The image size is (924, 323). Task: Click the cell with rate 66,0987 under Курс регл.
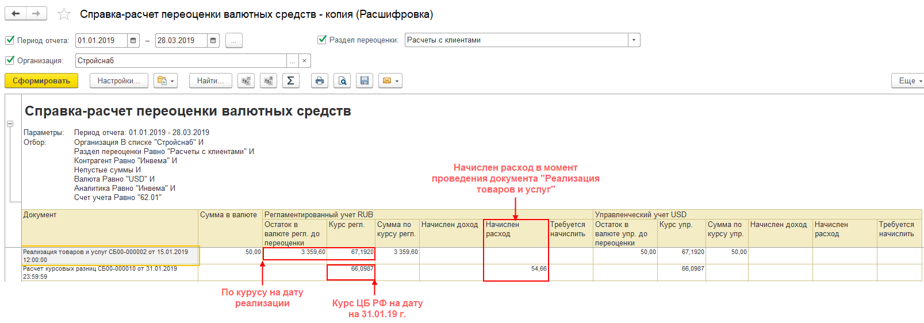point(351,272)
